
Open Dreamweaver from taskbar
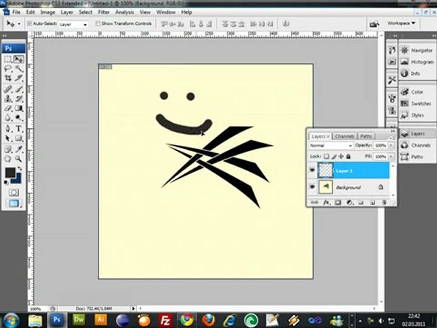tap(79, 320)
